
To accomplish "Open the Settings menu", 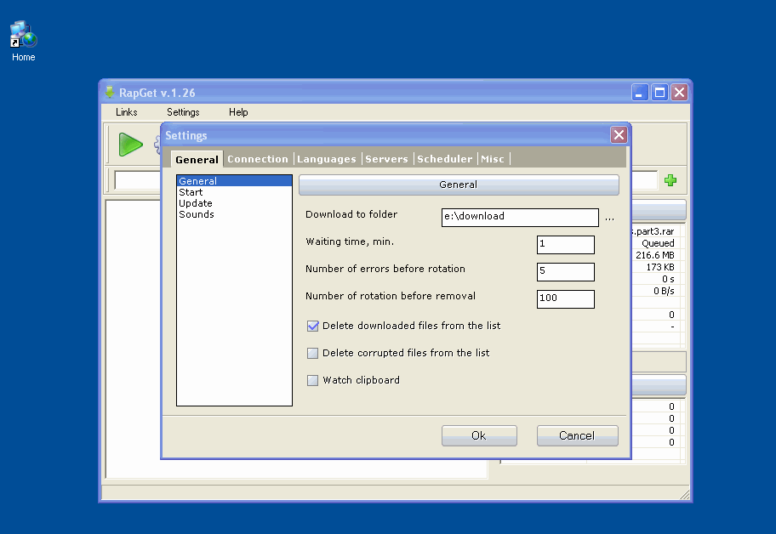I will (x=183, y=112).
